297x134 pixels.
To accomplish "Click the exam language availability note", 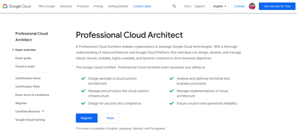I will pos(121,128).
